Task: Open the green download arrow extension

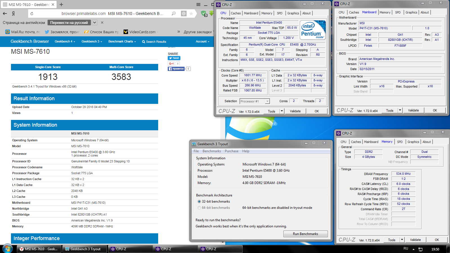Action: tap(211, 13)
